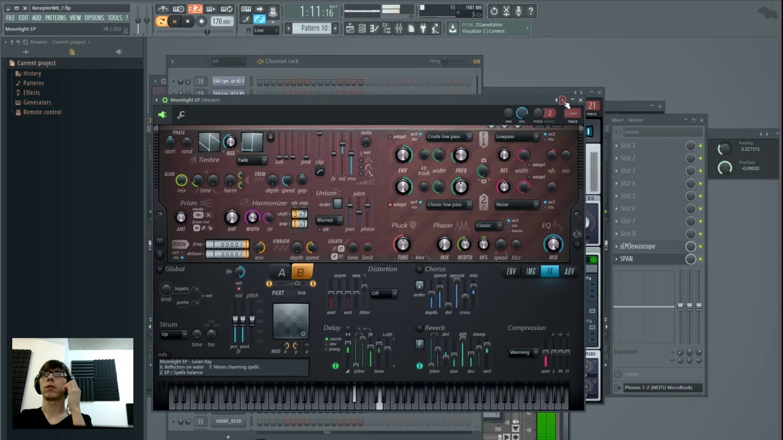
Task: Toggle SPAN slot enable circle in Mixer
Action: point(691,259)
